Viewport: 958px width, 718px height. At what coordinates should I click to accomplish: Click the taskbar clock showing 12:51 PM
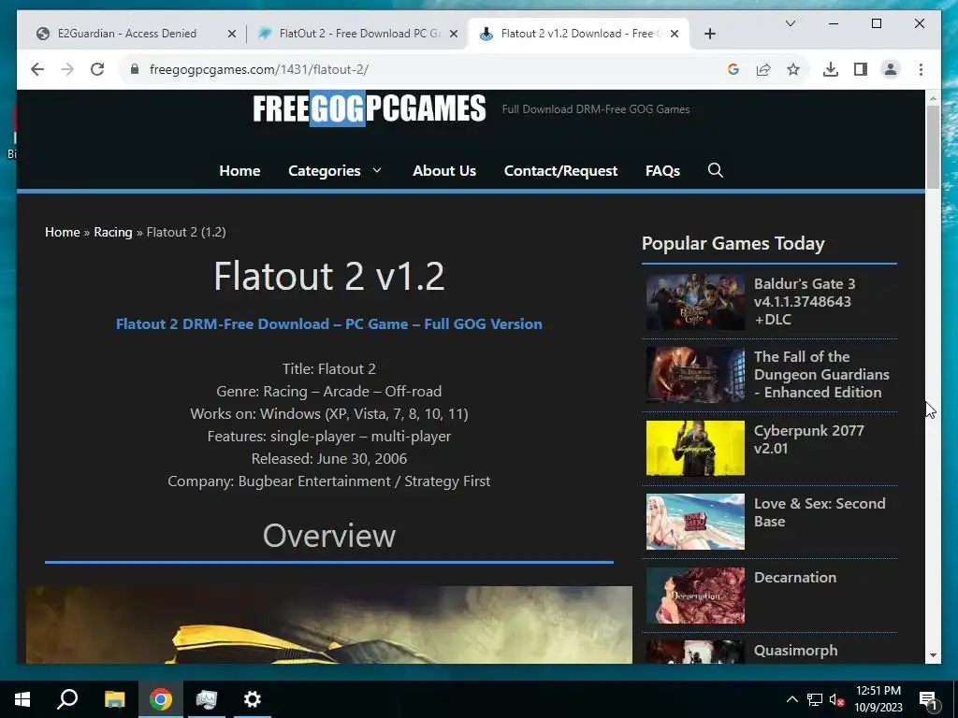(878, 699)
